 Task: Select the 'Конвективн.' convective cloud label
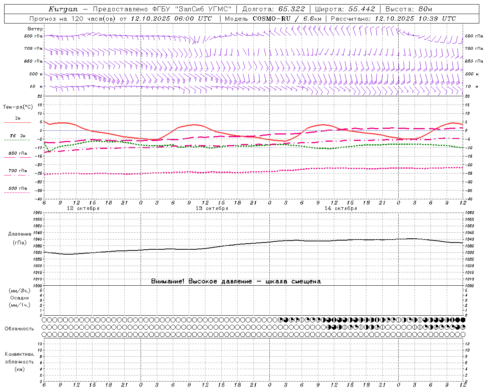19,354
